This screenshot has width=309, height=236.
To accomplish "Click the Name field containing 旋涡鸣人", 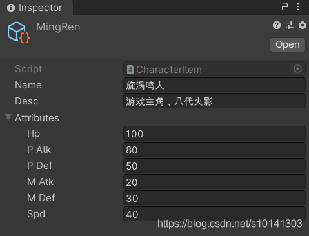I will pyautogui.click(x=214, y=85).
